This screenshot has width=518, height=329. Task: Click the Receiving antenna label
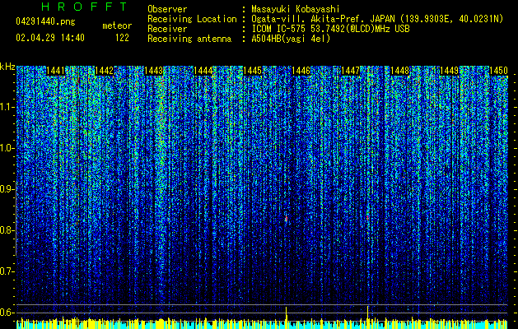pyautogui.click(x=189, y=39)
